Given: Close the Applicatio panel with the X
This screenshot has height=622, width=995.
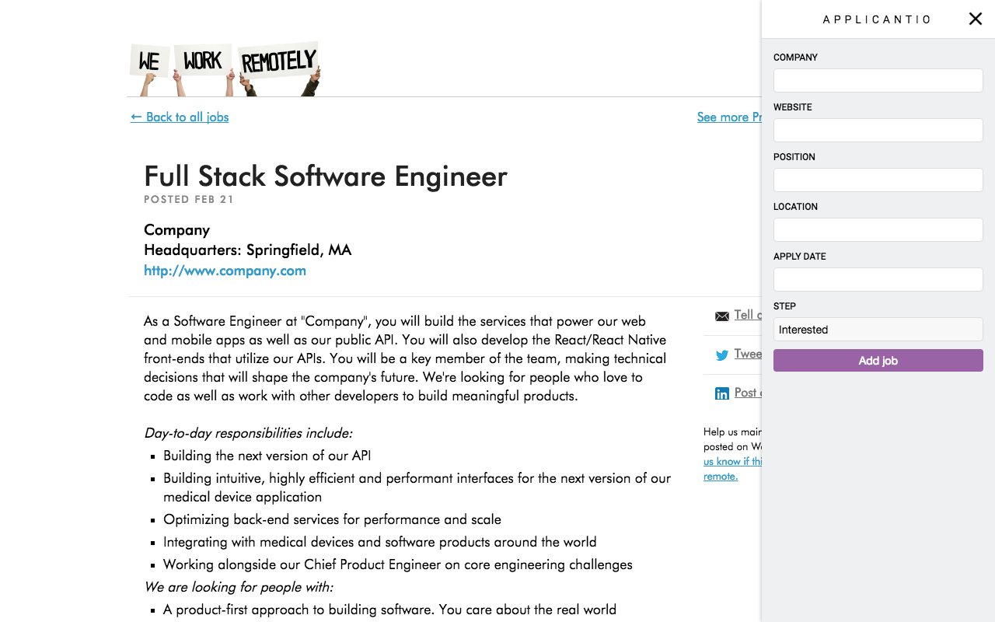Looking at the screenshot, I should pos(975,18).
